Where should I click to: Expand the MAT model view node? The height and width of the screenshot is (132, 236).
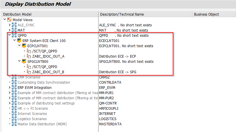point(10,30)
